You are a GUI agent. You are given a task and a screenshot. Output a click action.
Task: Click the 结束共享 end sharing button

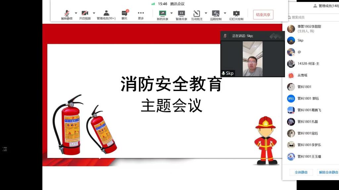tap(263, 15)
